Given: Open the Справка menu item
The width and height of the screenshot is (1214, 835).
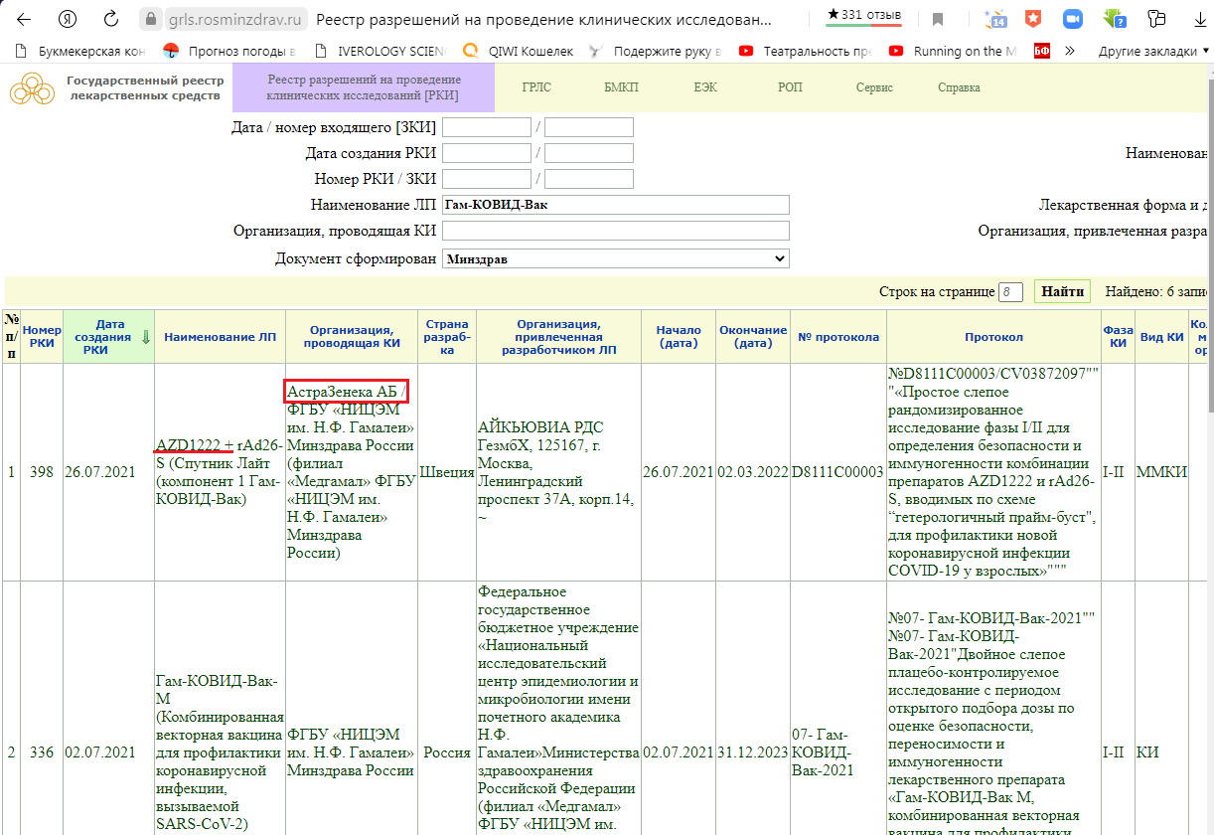Looking at the screenshot, I should [x=959, y=87].
